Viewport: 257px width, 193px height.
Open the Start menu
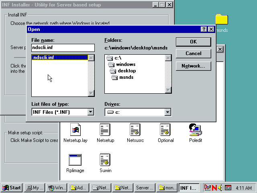[x=12, y=188]
